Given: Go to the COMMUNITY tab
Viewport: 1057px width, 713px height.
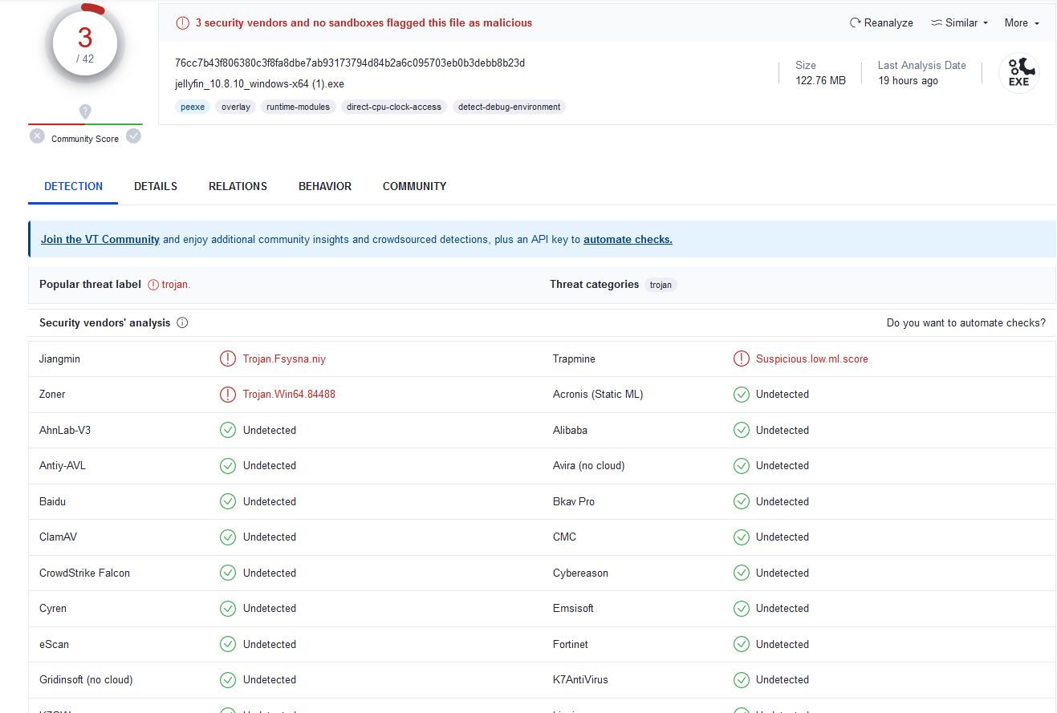Looking at the screenshot, I should [414, 186].
